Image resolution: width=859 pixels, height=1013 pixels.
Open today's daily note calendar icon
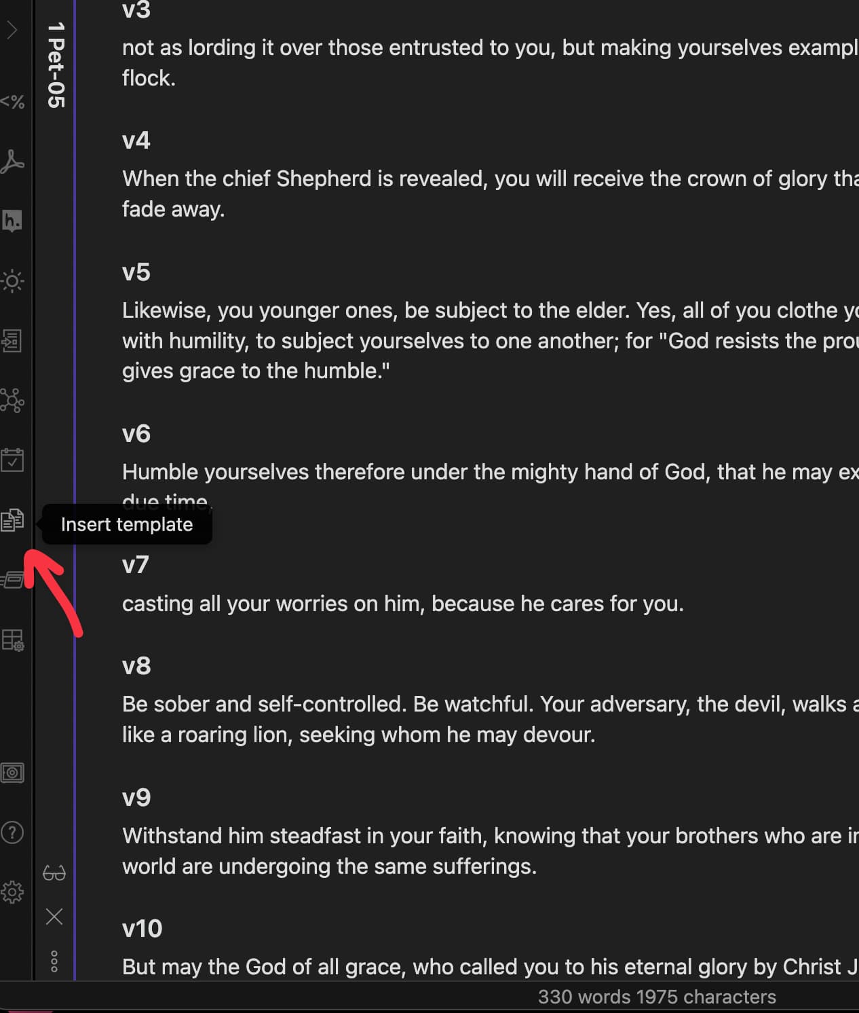(12, 460)
